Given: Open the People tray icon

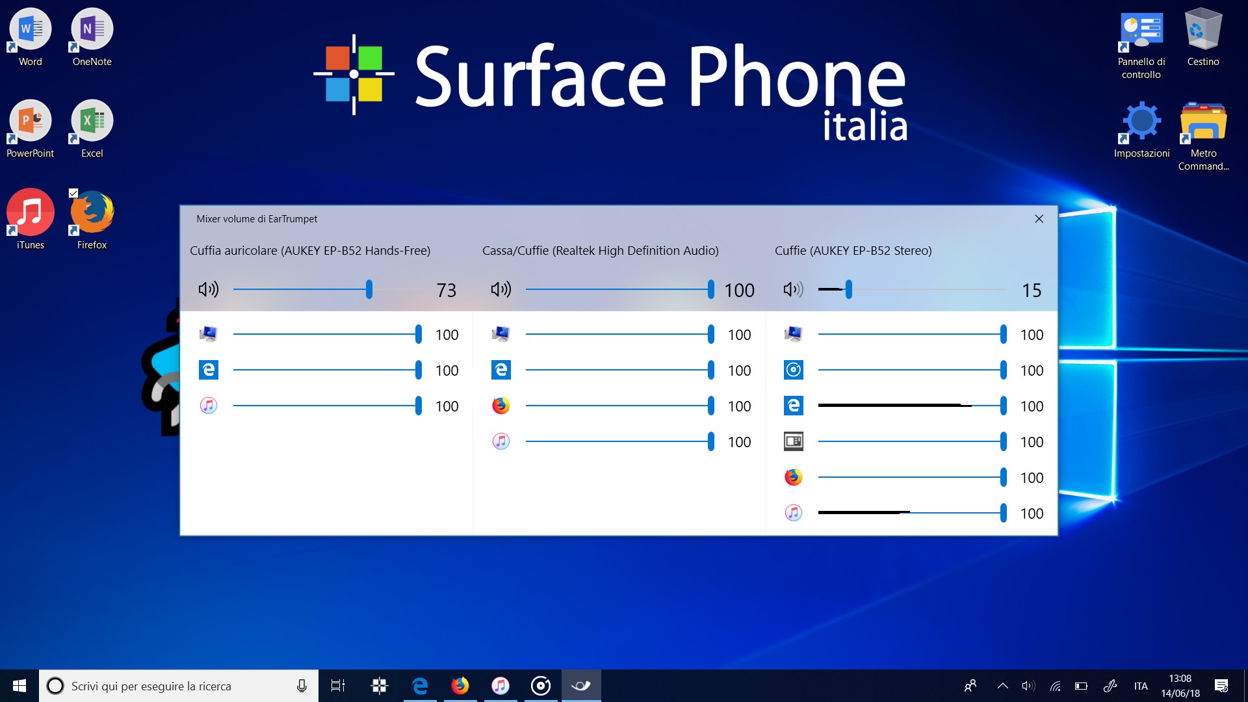Looking at the screenshot, I should pos(970,686).
